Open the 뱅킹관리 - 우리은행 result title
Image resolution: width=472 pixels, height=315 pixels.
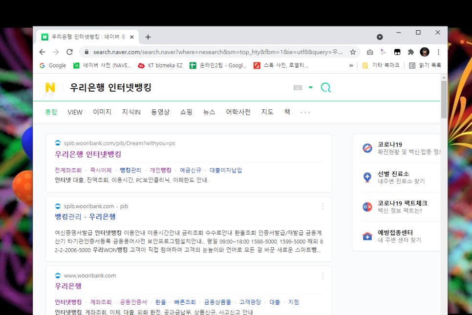pyautogui.click(x=85, y=217)
